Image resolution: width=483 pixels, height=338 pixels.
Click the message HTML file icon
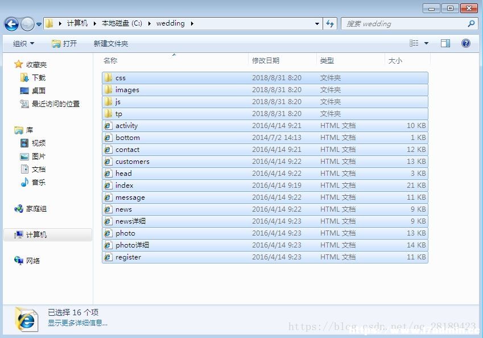coord(108,197)
